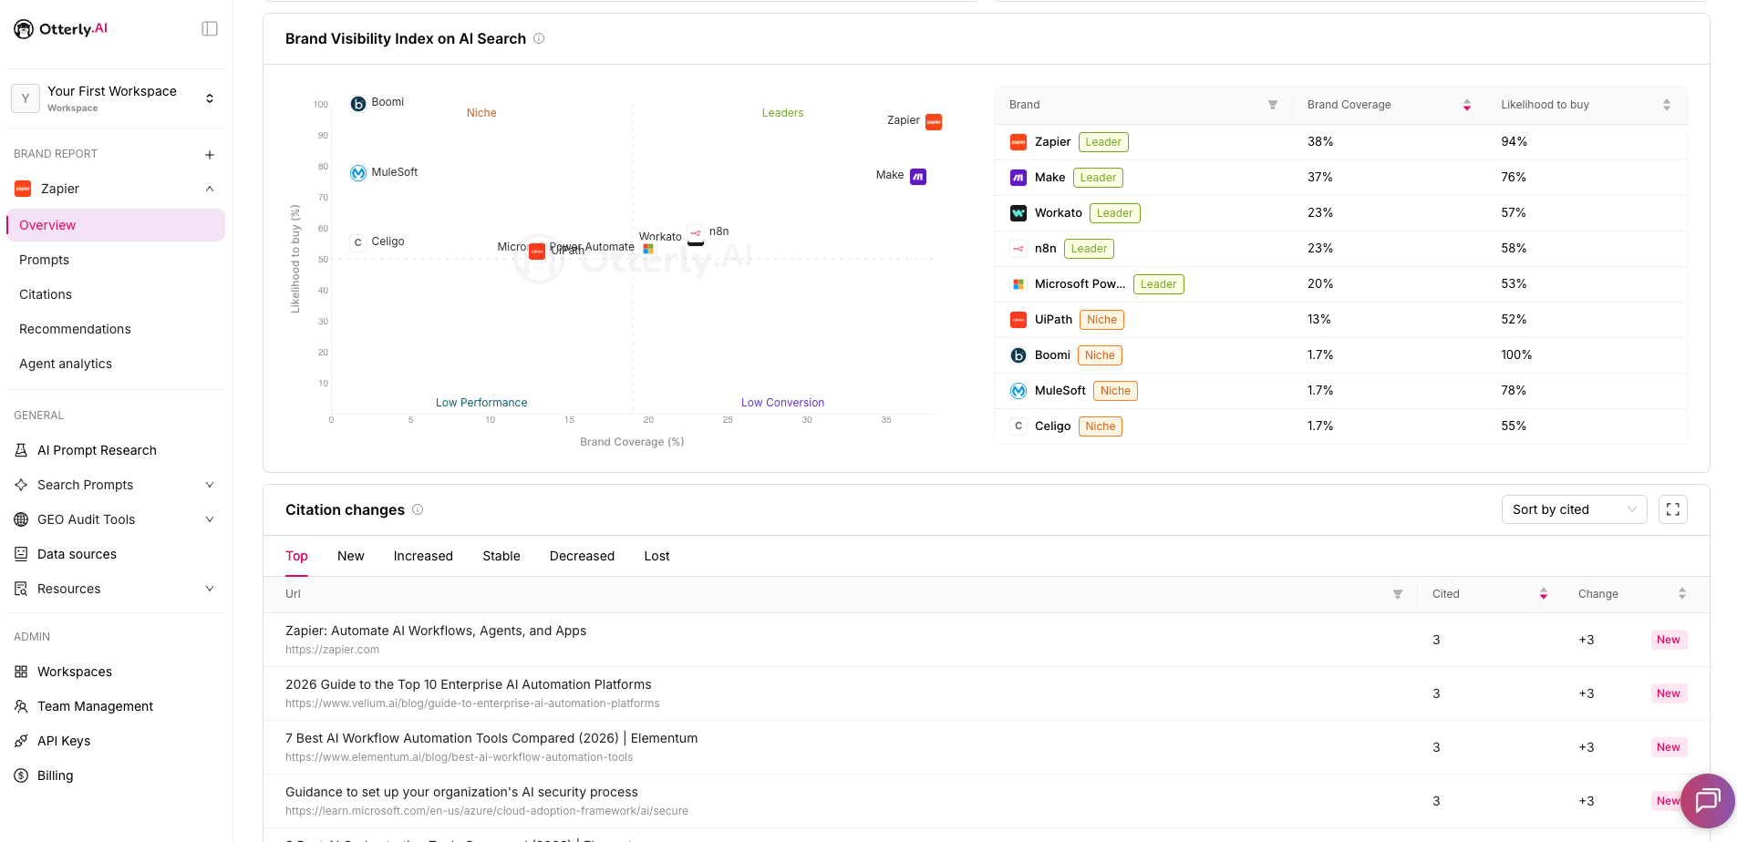Select the Zapier row in brand table
The height and width of the screenshot is (842, 1737).
click(x=1340, y=142)
